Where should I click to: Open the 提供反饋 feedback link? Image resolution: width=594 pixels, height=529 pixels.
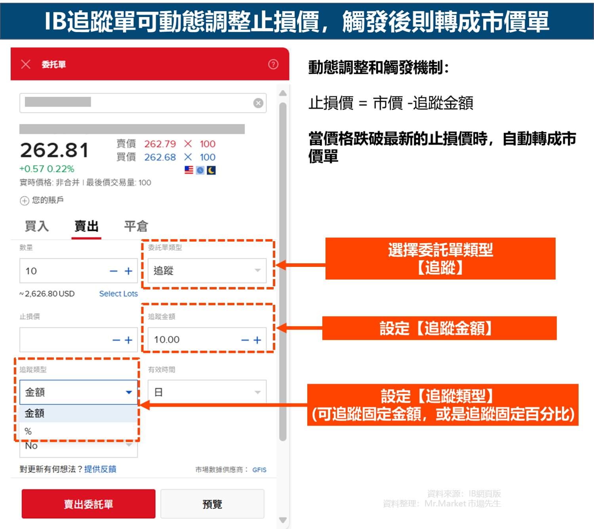pyautogui.click(x=101, y=470)
